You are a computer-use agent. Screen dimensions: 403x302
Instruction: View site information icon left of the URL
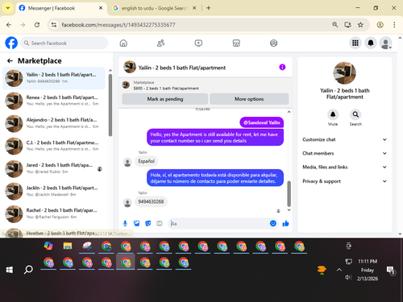(x=54, y=25)
